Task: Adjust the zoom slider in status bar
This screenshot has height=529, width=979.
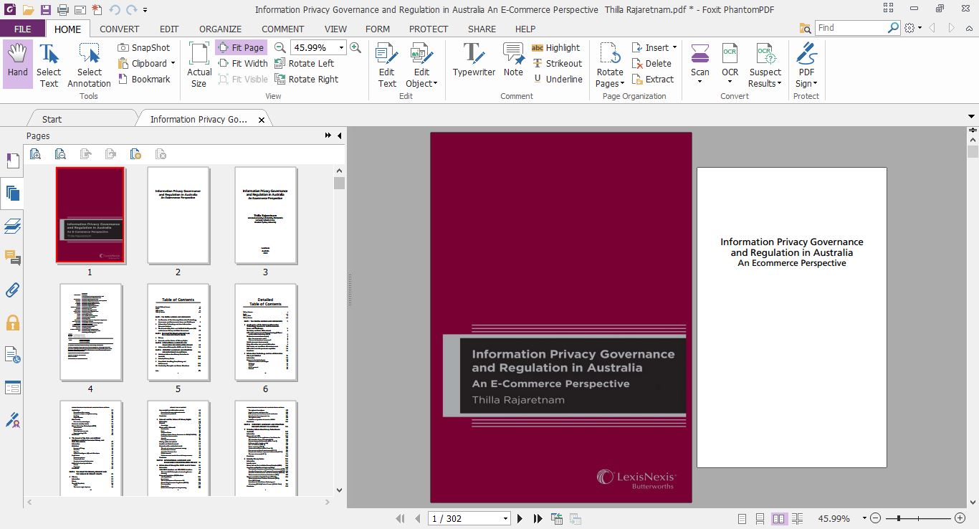Action: click(x=898, y=518)
